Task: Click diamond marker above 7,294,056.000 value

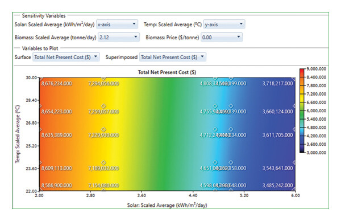Action: [103, 78]
